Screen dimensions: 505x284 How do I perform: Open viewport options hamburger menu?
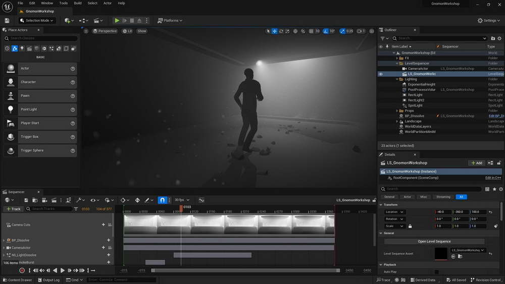point(86,31)
